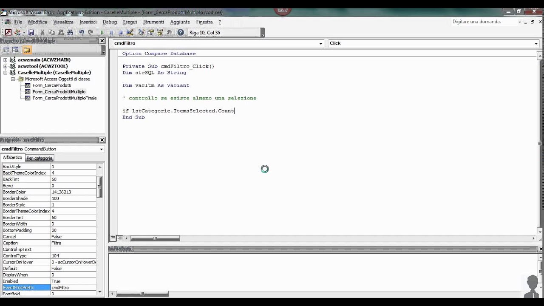Screen dimensions: 544x306
Task: Open the Visualizza menu
Action: tap(63, 22)
